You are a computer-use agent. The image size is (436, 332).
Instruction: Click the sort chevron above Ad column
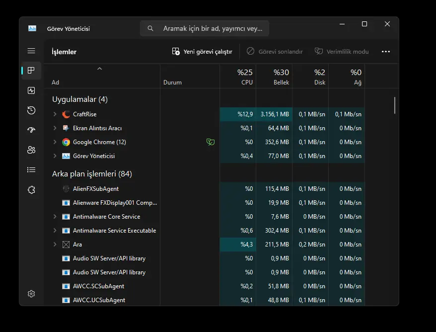pos(99,69)
